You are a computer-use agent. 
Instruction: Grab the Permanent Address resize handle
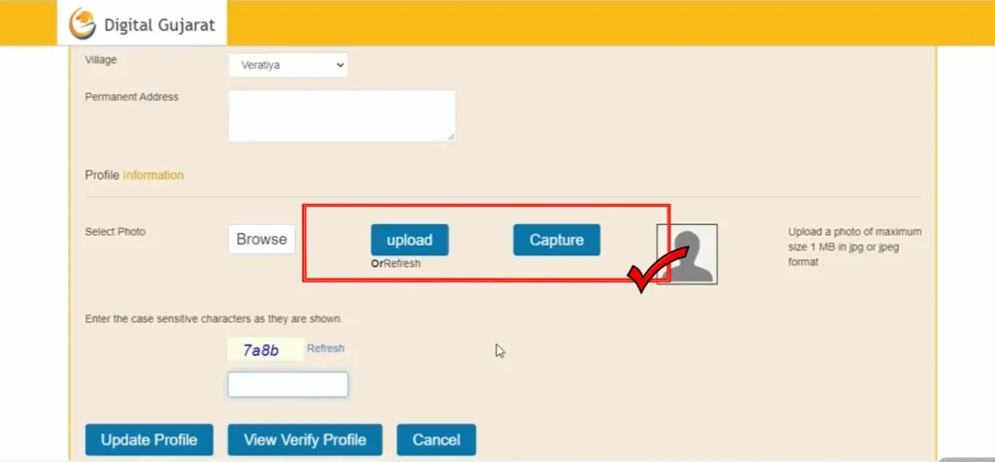click(x=451, y=137)
